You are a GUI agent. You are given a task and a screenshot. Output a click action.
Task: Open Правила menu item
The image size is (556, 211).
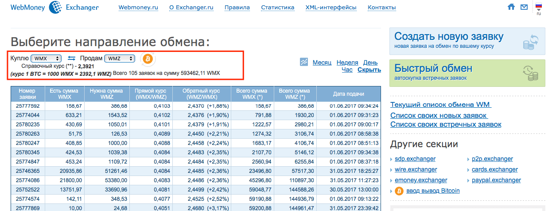pos(237,8)
